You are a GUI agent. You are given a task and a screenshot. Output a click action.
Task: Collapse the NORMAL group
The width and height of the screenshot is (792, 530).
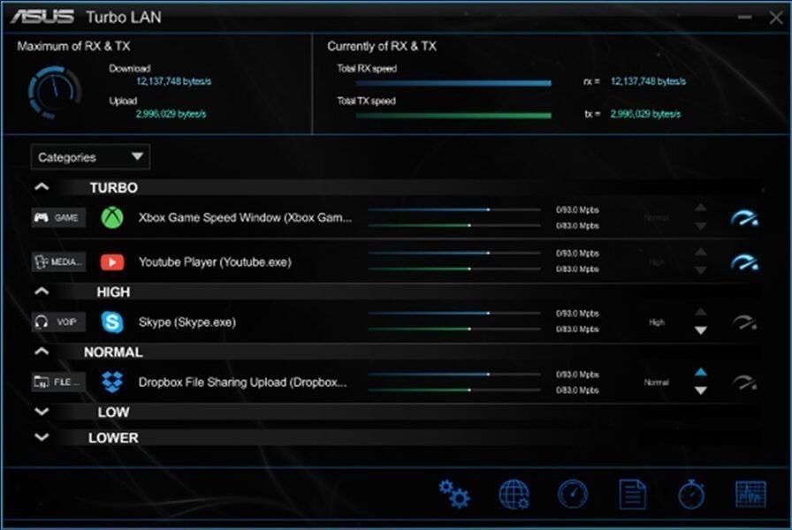pos(42,352)
